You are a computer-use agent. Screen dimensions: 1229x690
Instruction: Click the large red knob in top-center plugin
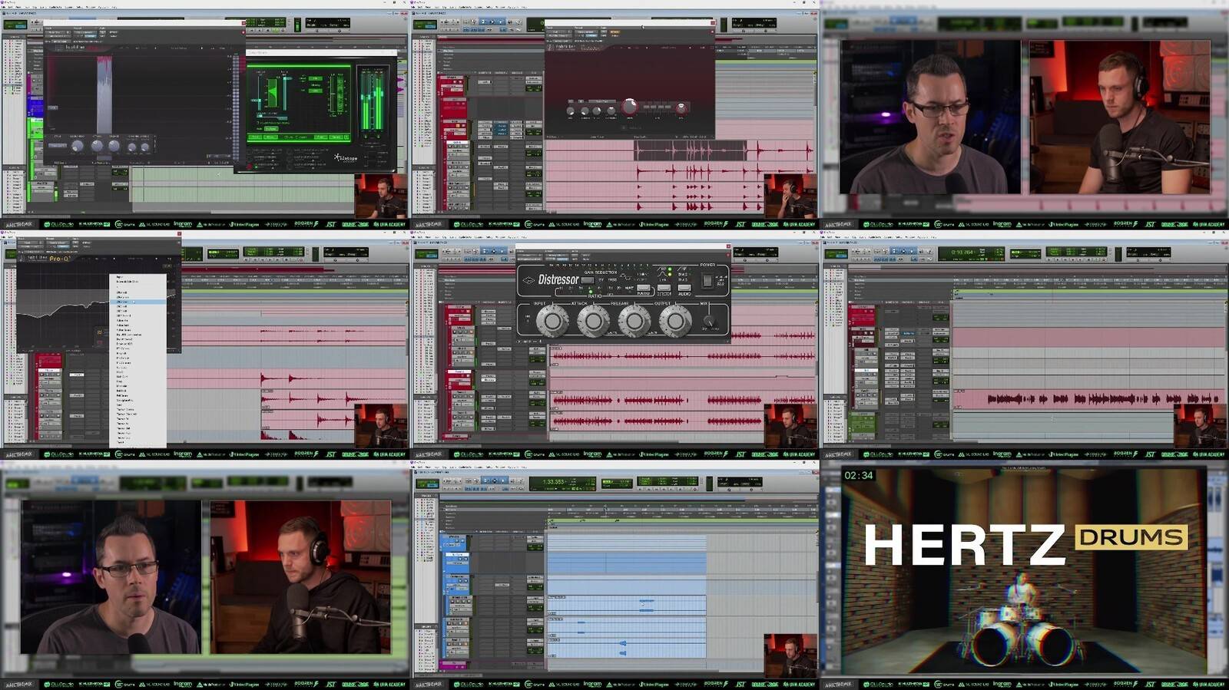click(x=629, y=107)
